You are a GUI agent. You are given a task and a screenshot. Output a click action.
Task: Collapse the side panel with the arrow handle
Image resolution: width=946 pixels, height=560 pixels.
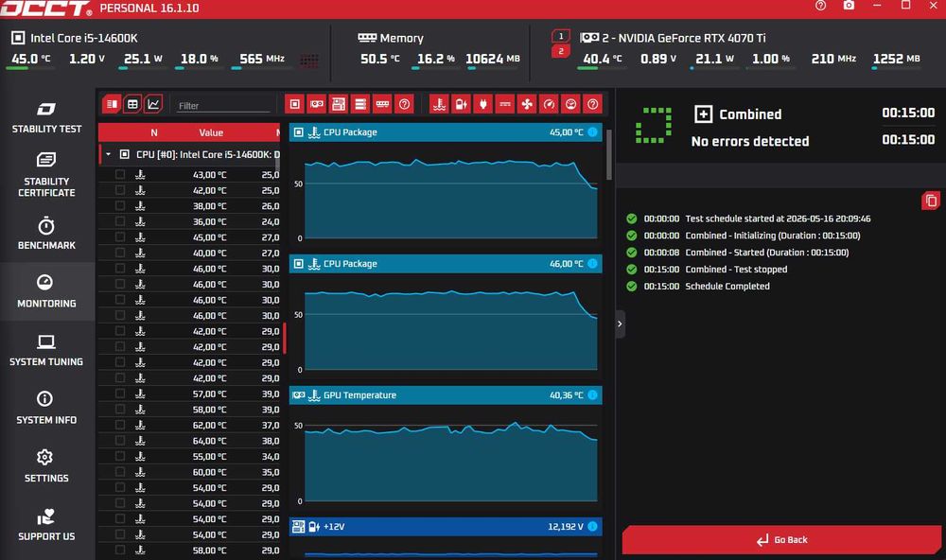(x=620, y=324)
